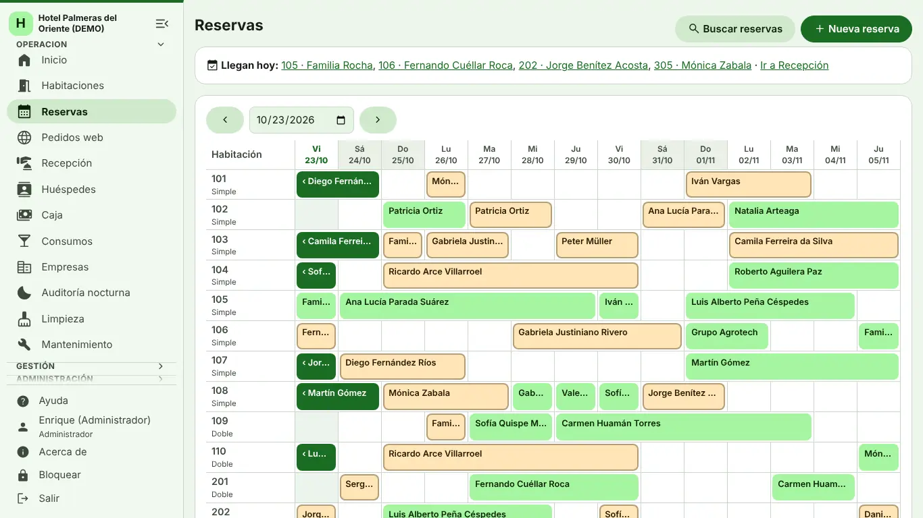
Task: Open Peter Müller reservation in room 103
Action: point(597,245)
